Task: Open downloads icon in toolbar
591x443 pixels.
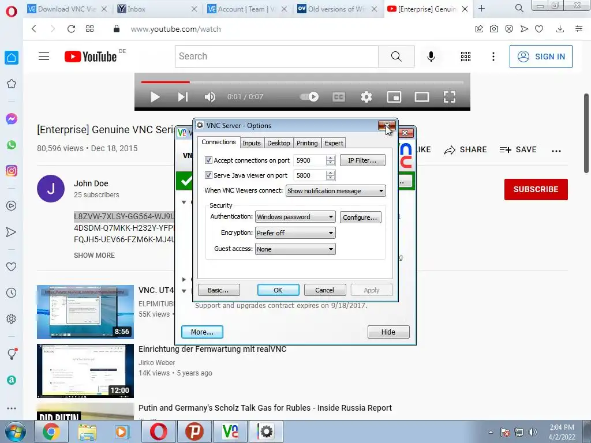Action: pos(560,29)
